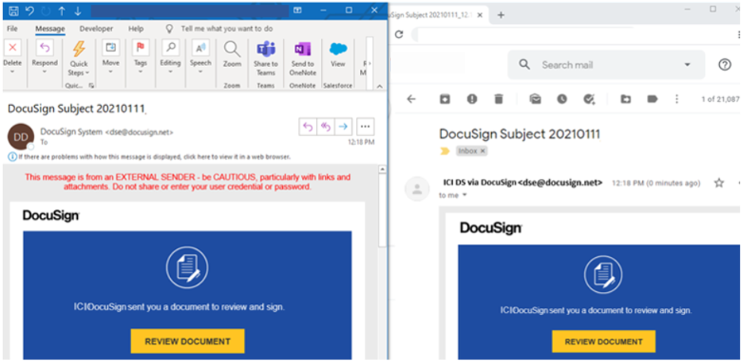743x362 pixels.
Task: Click REVIEW DOCUMENT button in Outlook message
Action: pos(188,341)
